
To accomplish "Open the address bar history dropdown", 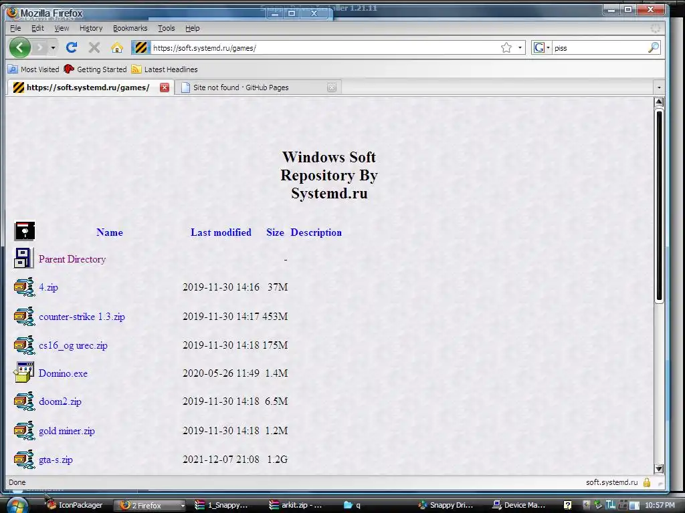I will pyautogui.click(x=520, y=47).
